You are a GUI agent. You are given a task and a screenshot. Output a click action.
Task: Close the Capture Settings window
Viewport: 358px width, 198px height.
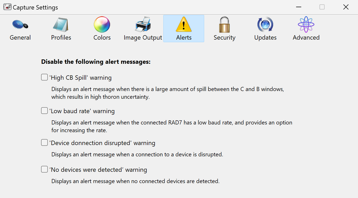click(346, 7)
